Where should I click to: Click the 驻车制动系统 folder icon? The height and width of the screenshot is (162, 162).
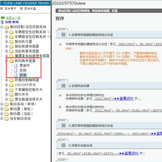(x=6, y=119)
